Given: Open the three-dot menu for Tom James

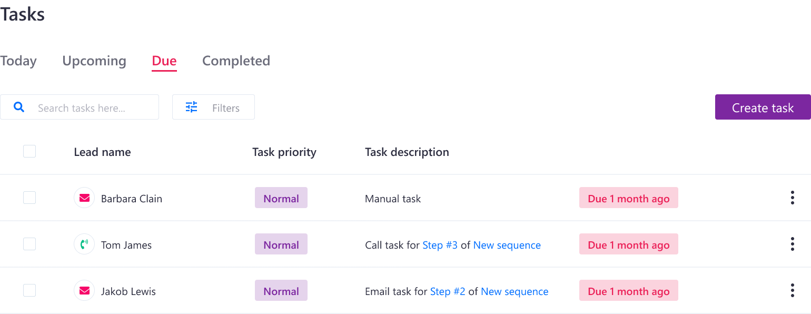Looking at the screenshot, I should coord(792,244).
